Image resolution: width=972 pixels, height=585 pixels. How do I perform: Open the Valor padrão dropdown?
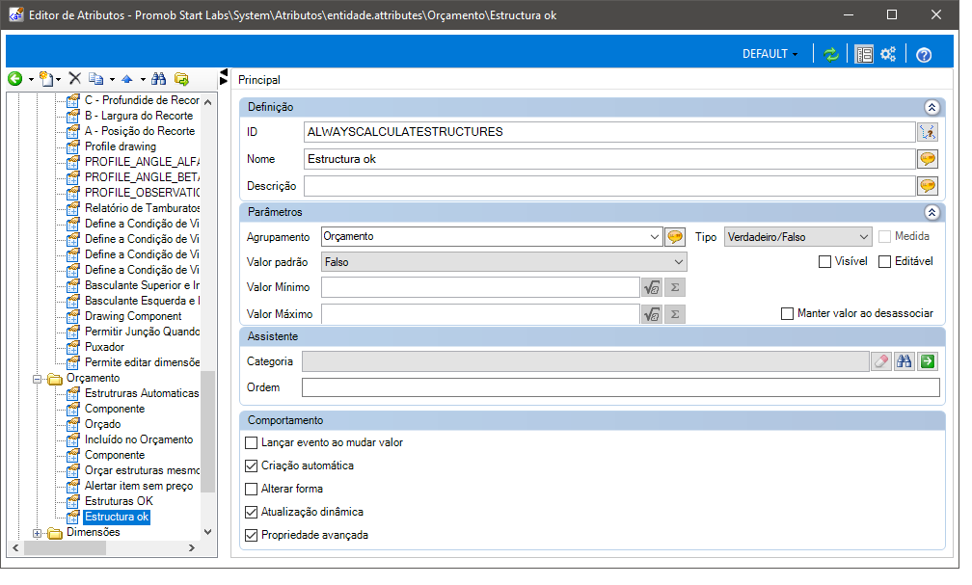[x=504, y=262]
